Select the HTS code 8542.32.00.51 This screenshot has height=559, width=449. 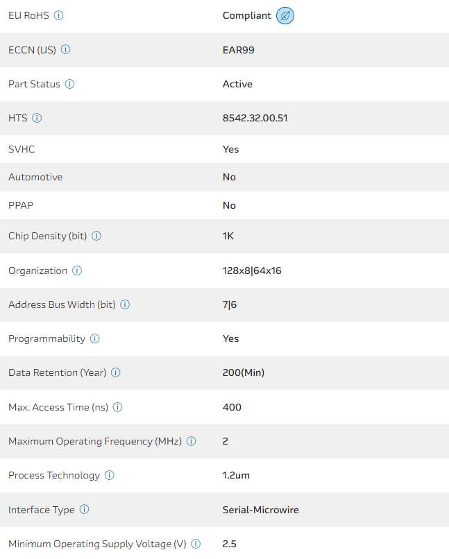(x=255, y=118)
